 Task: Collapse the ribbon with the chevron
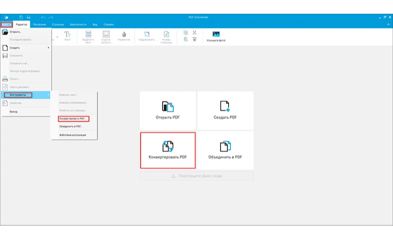(388, 24)
